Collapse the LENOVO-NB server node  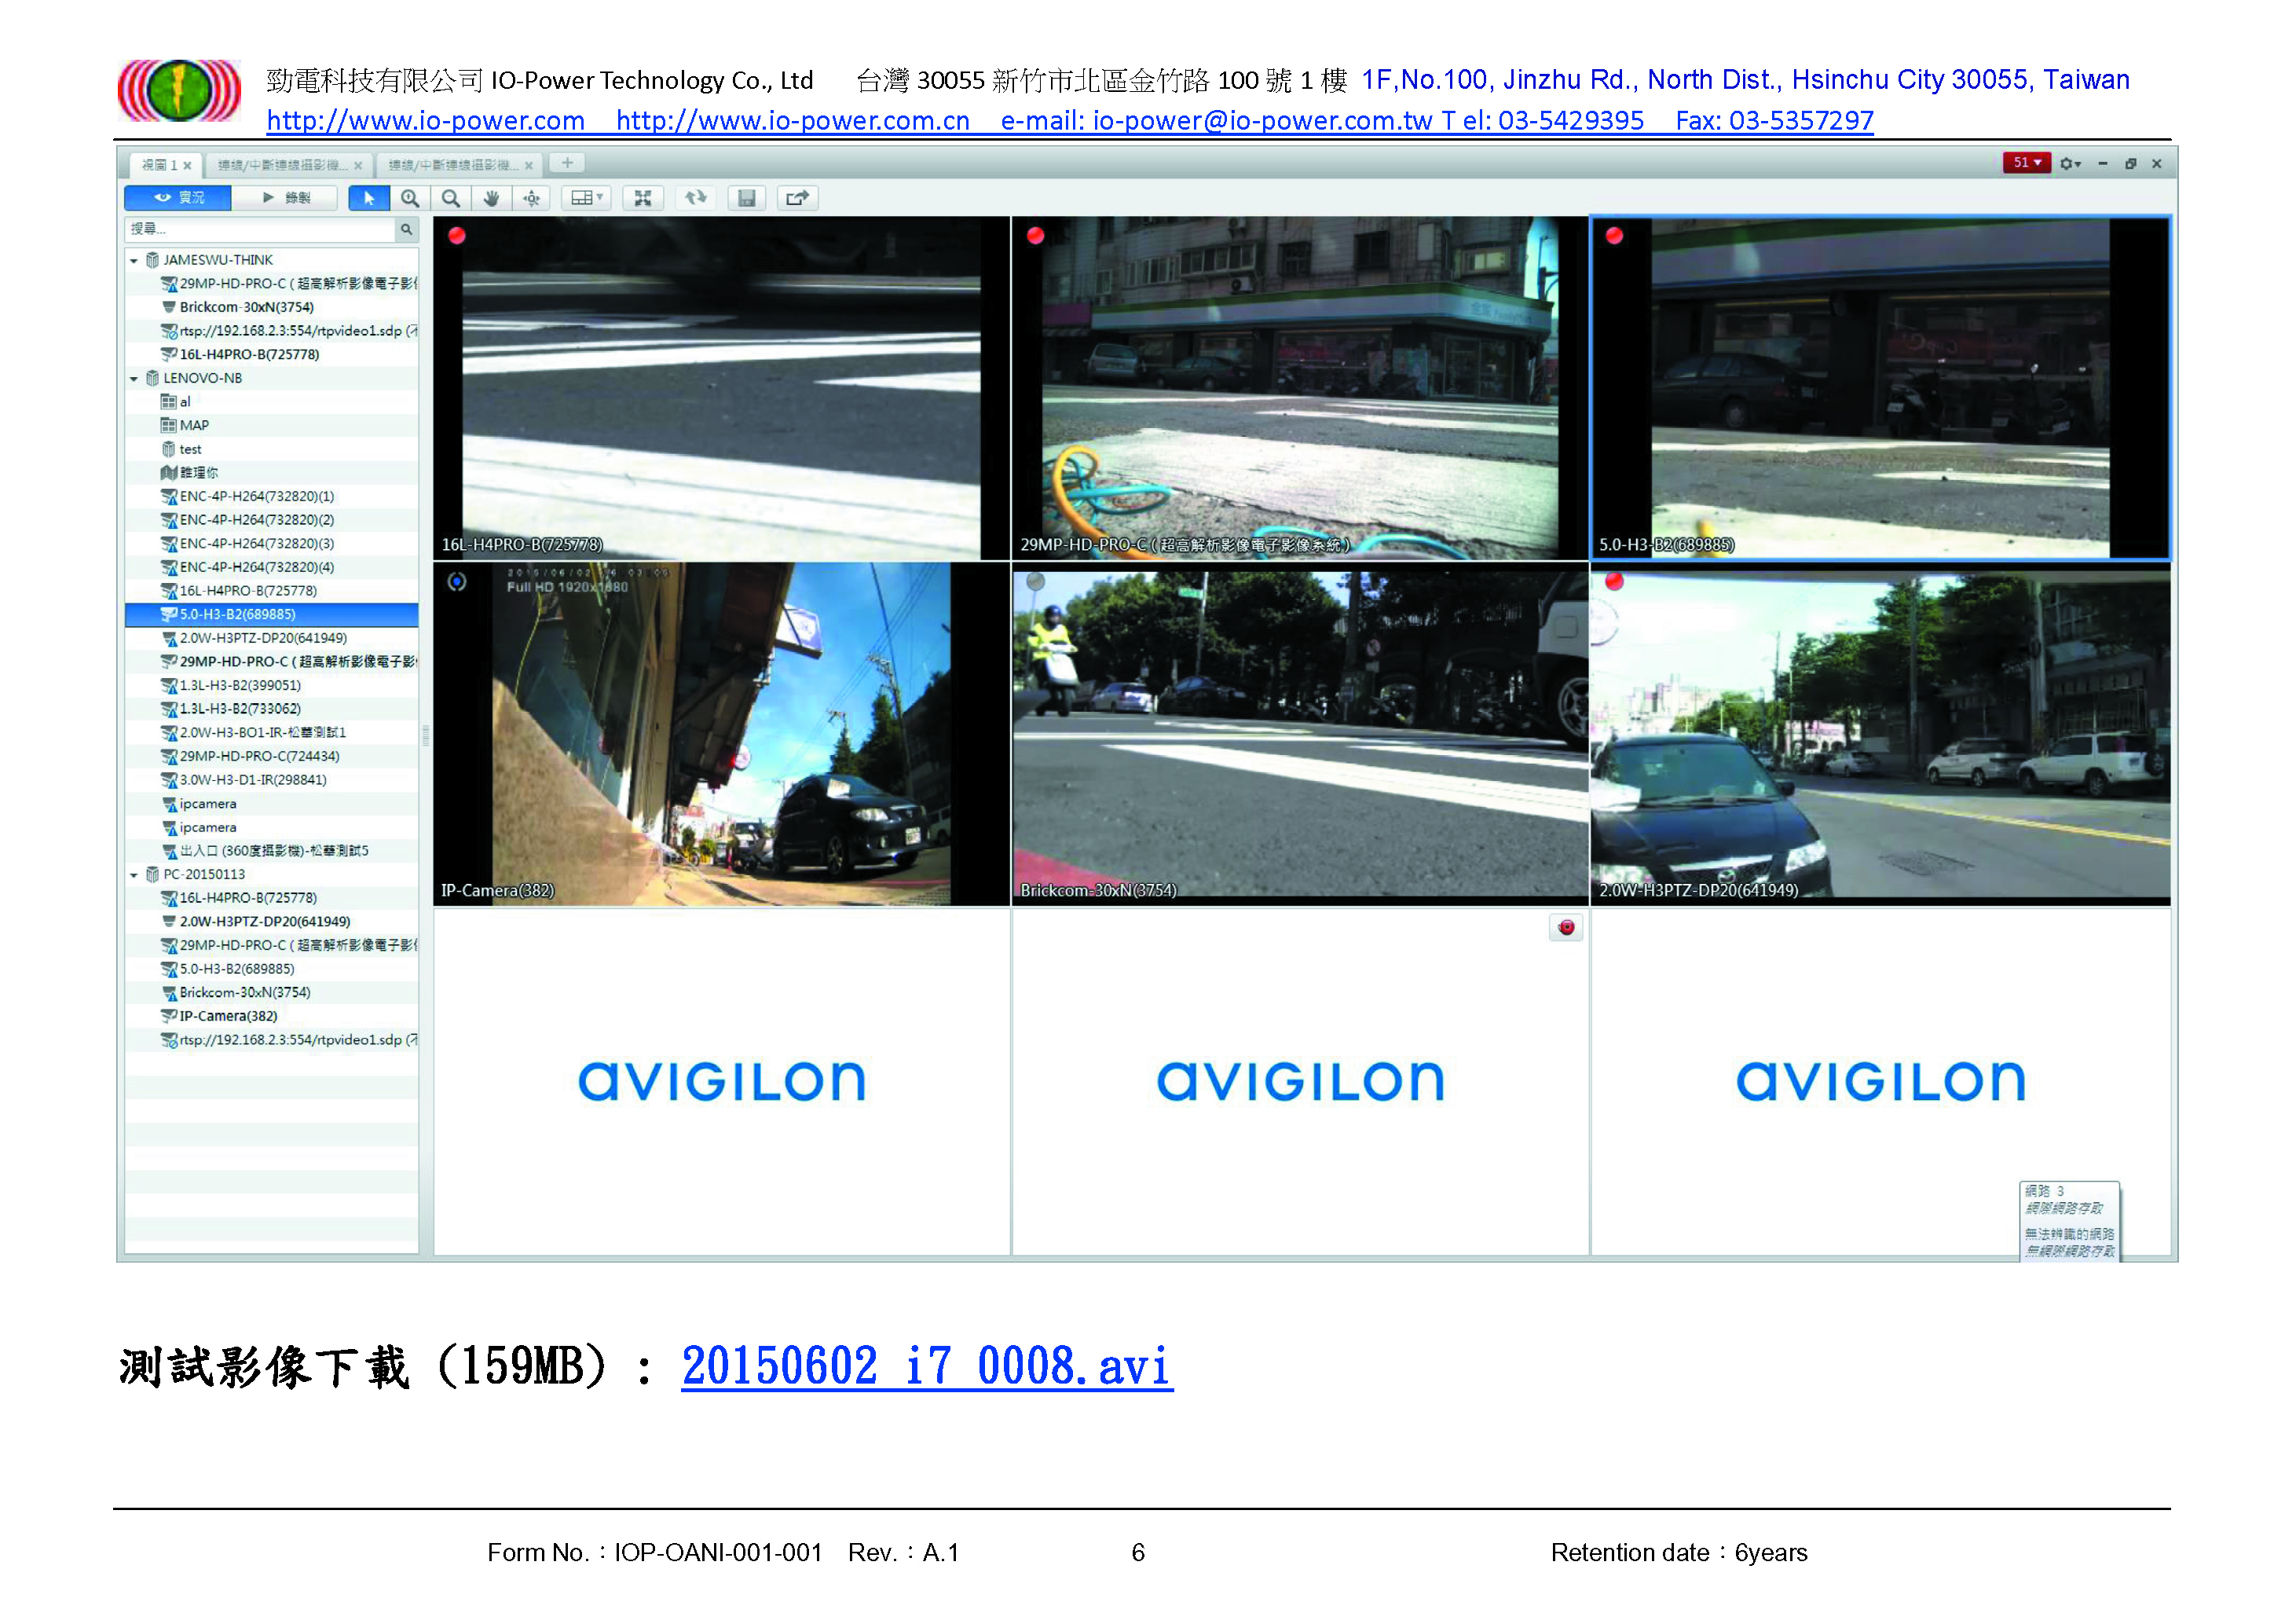[x=134, y=379]
